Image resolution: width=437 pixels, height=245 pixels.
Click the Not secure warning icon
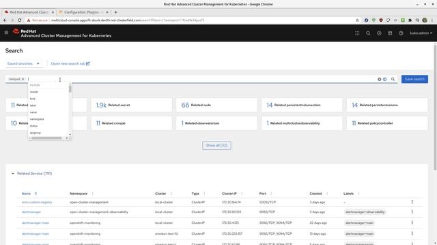point(29,20)
